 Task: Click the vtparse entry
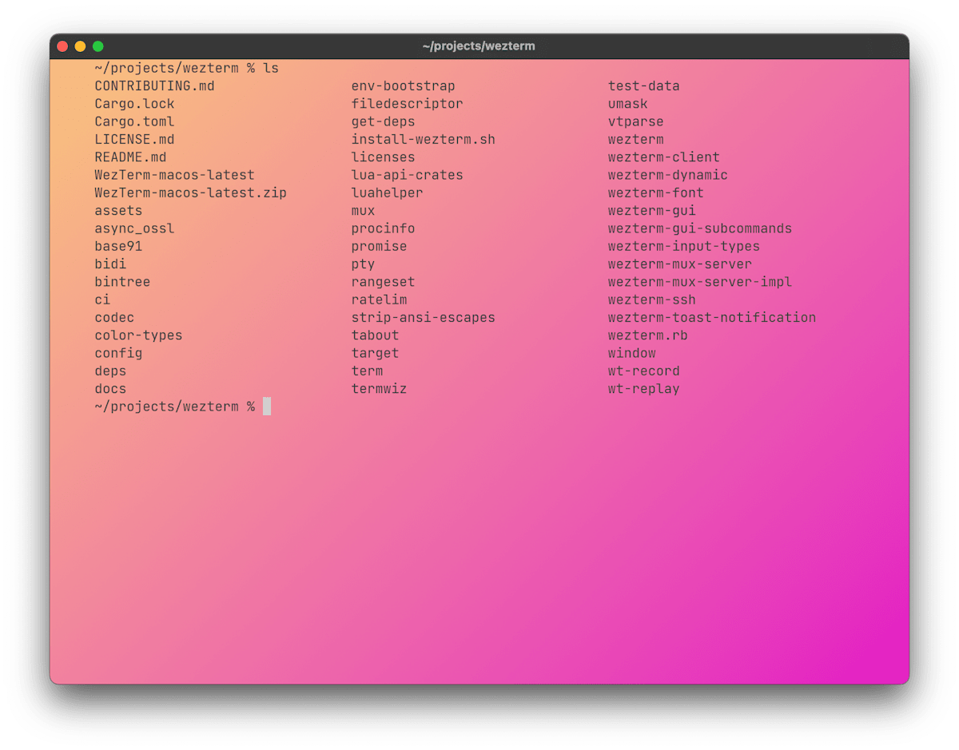click(635, 121)
